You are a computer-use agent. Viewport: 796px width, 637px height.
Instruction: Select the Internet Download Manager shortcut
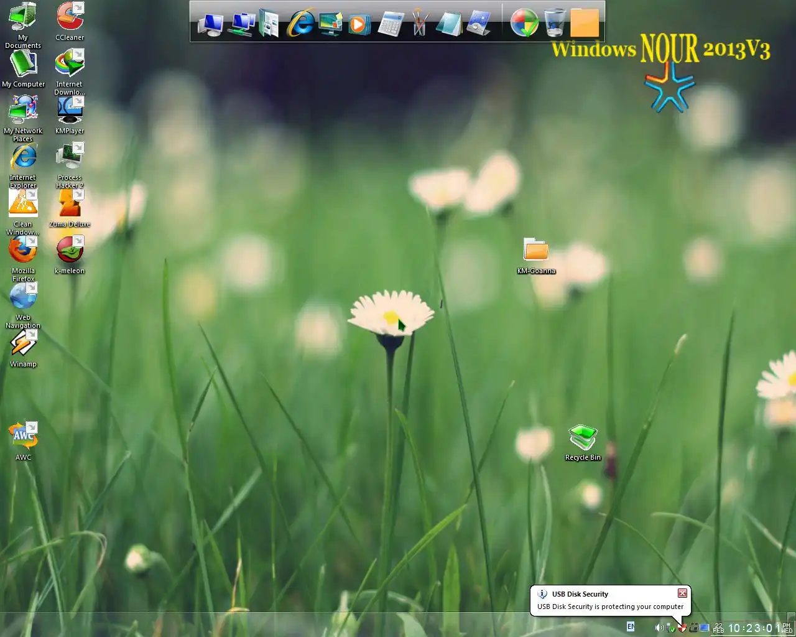(70, 72)
